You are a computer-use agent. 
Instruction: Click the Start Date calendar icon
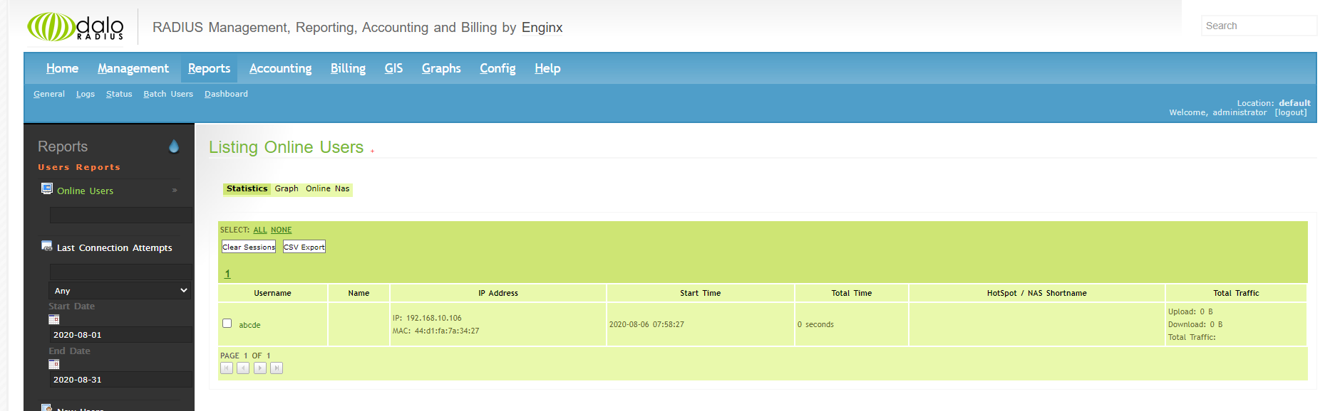tap(53, 319)
